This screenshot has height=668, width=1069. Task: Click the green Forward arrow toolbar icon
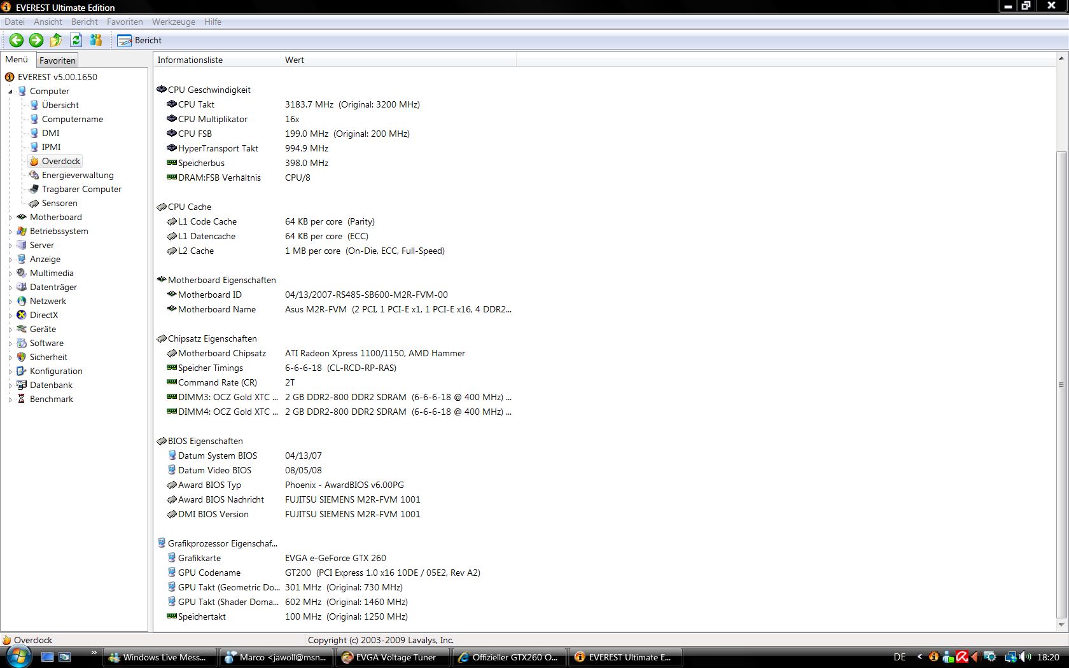(x=36, y=40)
